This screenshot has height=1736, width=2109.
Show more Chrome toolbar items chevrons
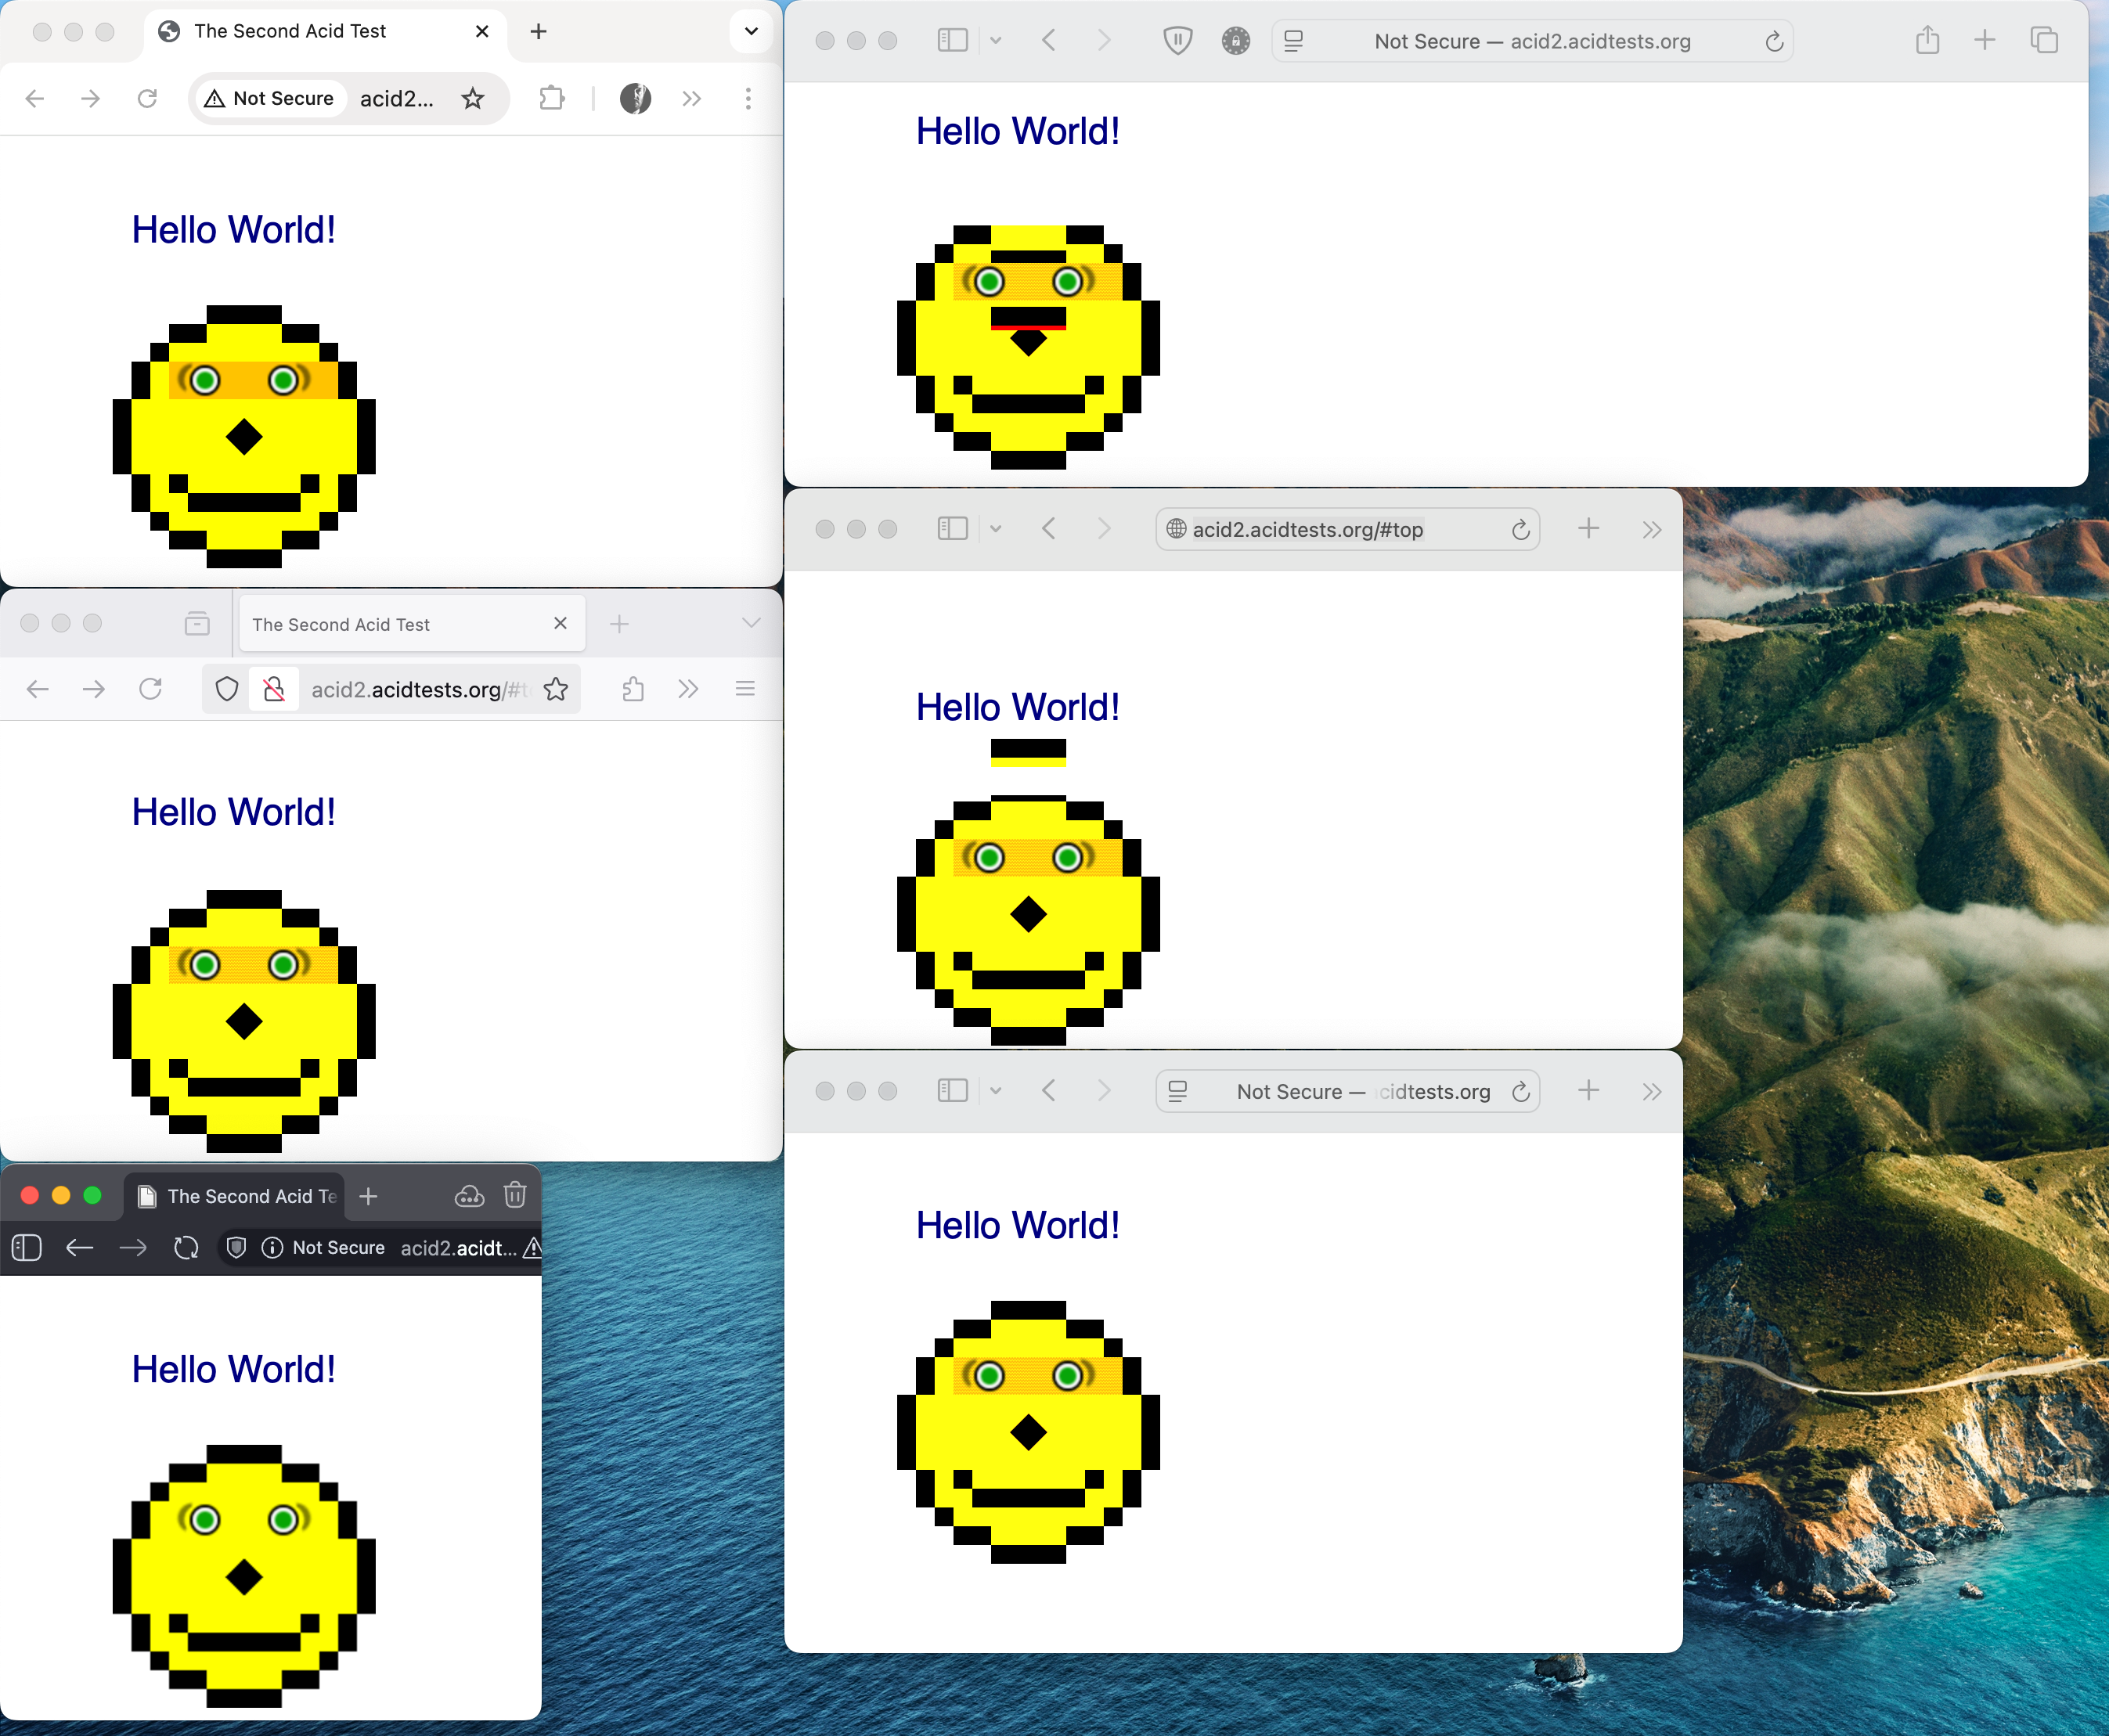point(692,98)
